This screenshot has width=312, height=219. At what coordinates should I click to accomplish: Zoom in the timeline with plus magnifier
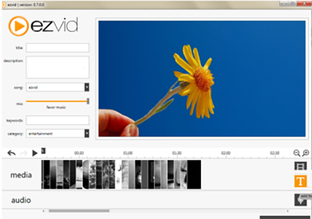306,153
